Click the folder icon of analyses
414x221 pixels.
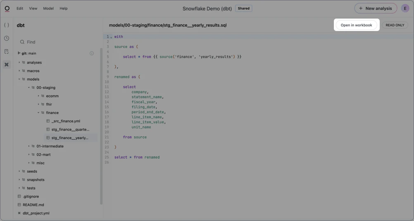pos(24,62)
